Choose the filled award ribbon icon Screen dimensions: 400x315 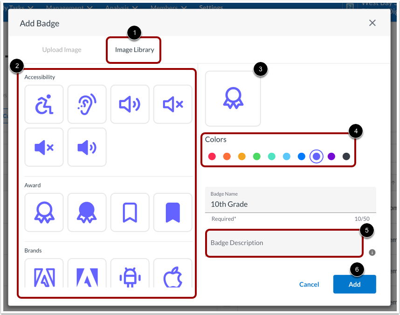pos(87,212)
